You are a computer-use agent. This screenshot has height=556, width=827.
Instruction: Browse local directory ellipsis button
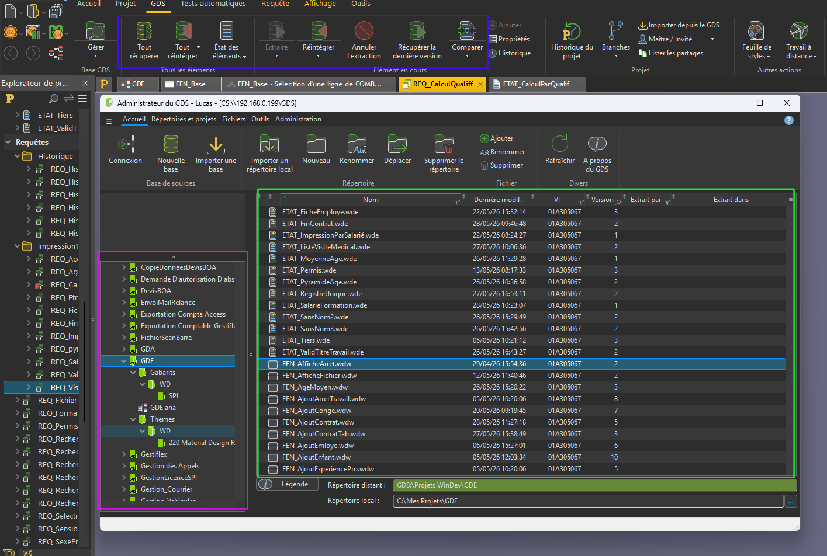[x=790, y=501]
